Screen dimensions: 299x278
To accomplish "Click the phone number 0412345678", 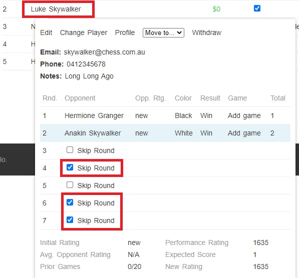I will pos(86,64).
